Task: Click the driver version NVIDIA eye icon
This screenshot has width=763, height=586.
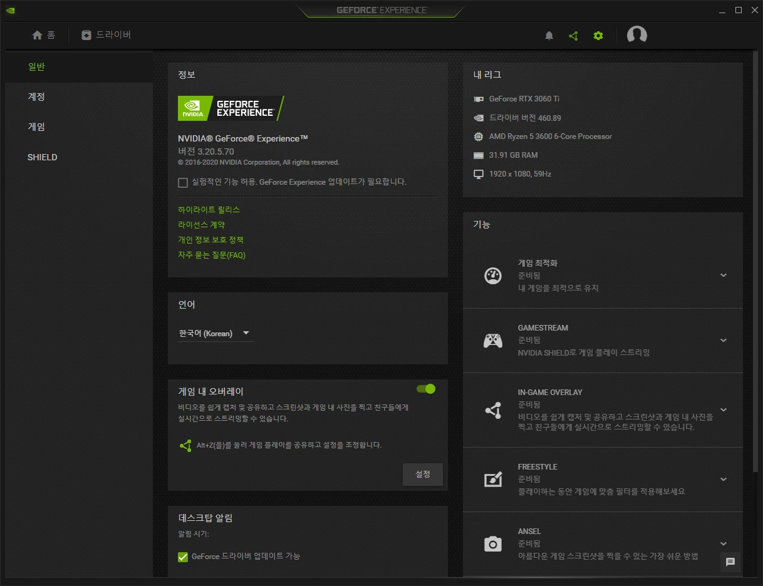Action: point(479,118)
